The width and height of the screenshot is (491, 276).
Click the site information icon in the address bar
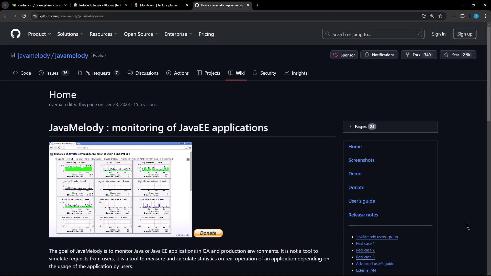pyautogui.click(x=35, y=16)
